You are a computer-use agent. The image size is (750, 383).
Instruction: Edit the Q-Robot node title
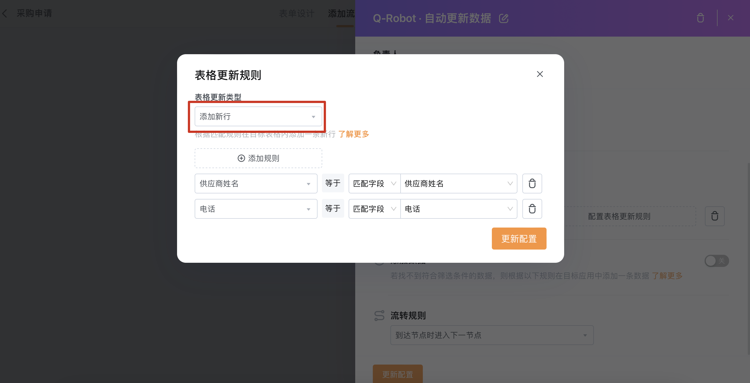coord(504,18)
